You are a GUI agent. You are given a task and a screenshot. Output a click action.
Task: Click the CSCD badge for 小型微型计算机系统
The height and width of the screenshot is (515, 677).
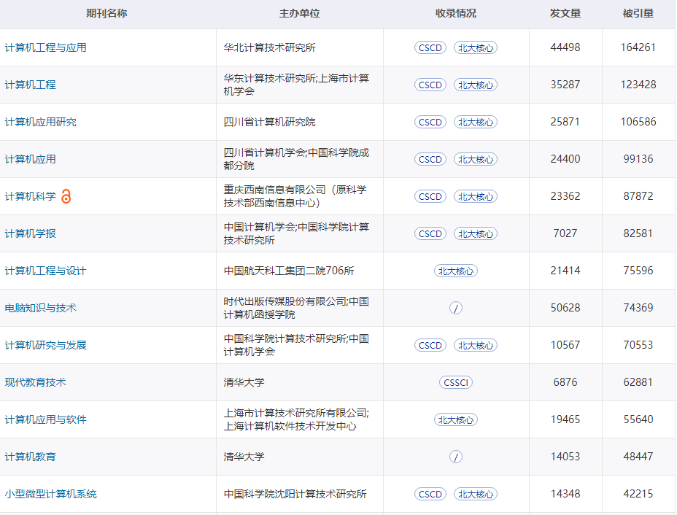pyautogui.click(x=430, y=494)
